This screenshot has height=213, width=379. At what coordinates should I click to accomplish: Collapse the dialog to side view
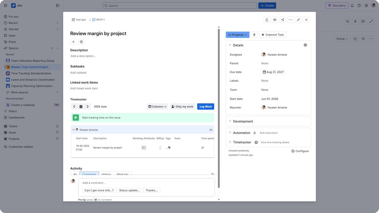[298, 20]
